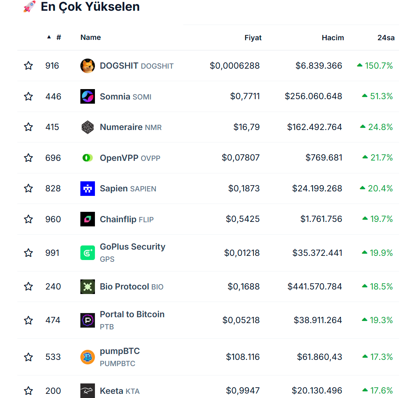Sort table by Hacim column header

(x=333, y=38)
